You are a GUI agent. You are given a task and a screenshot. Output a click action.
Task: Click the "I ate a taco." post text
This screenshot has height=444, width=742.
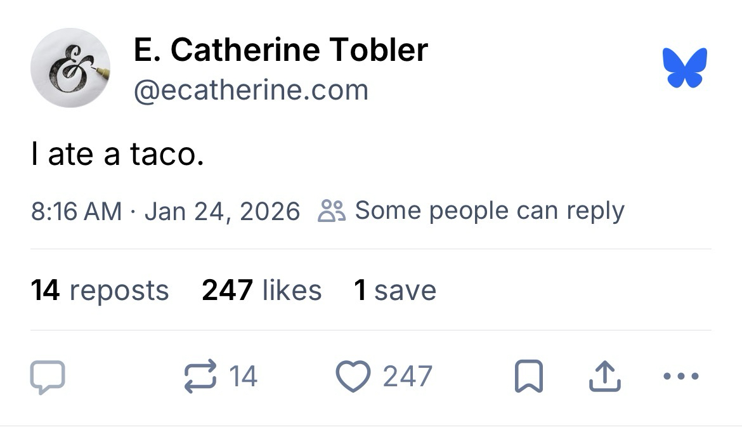point(117,155)
